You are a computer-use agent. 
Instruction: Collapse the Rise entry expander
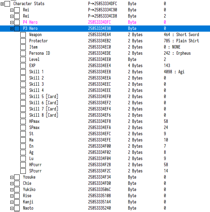point(12,196)
